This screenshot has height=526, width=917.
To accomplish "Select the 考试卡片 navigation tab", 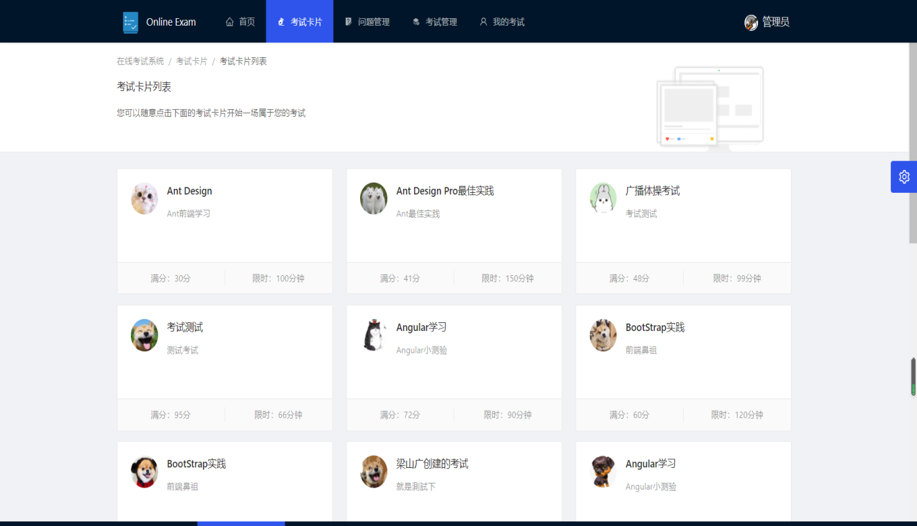I will click(300, 22).
